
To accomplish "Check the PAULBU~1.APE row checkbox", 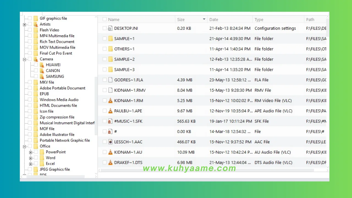I will point(105,111).
